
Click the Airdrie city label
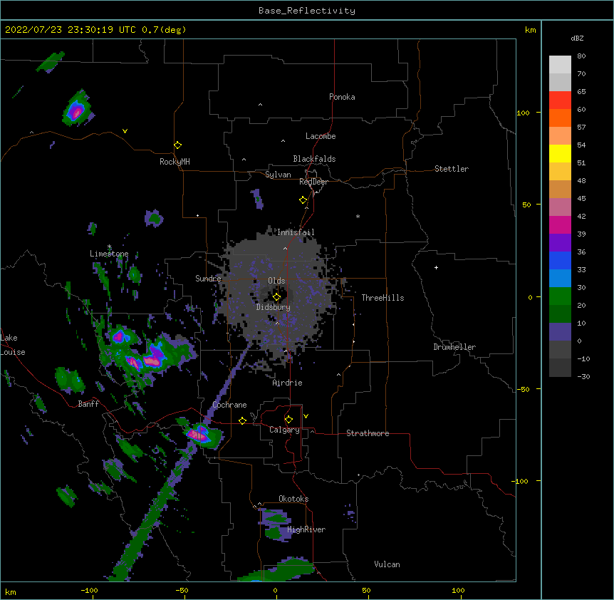(288, 383)
